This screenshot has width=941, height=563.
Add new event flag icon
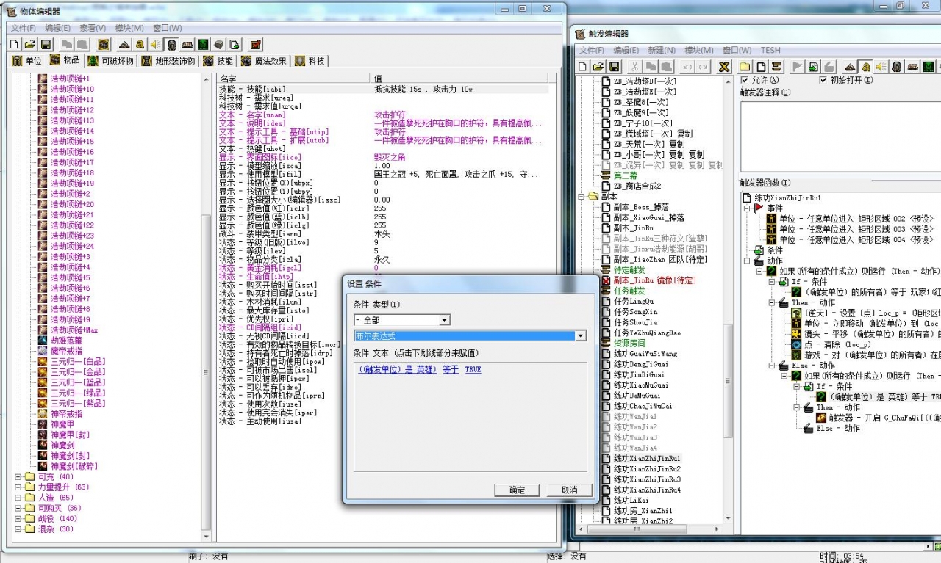[797, 66]
